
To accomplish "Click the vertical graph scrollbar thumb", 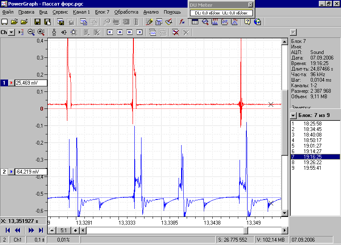I will click(x=284, y=122).
